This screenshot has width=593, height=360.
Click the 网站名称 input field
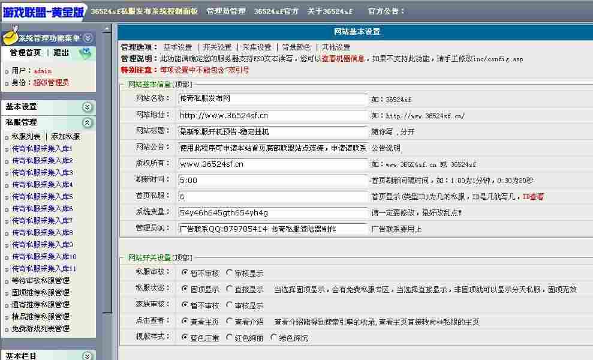273,99
